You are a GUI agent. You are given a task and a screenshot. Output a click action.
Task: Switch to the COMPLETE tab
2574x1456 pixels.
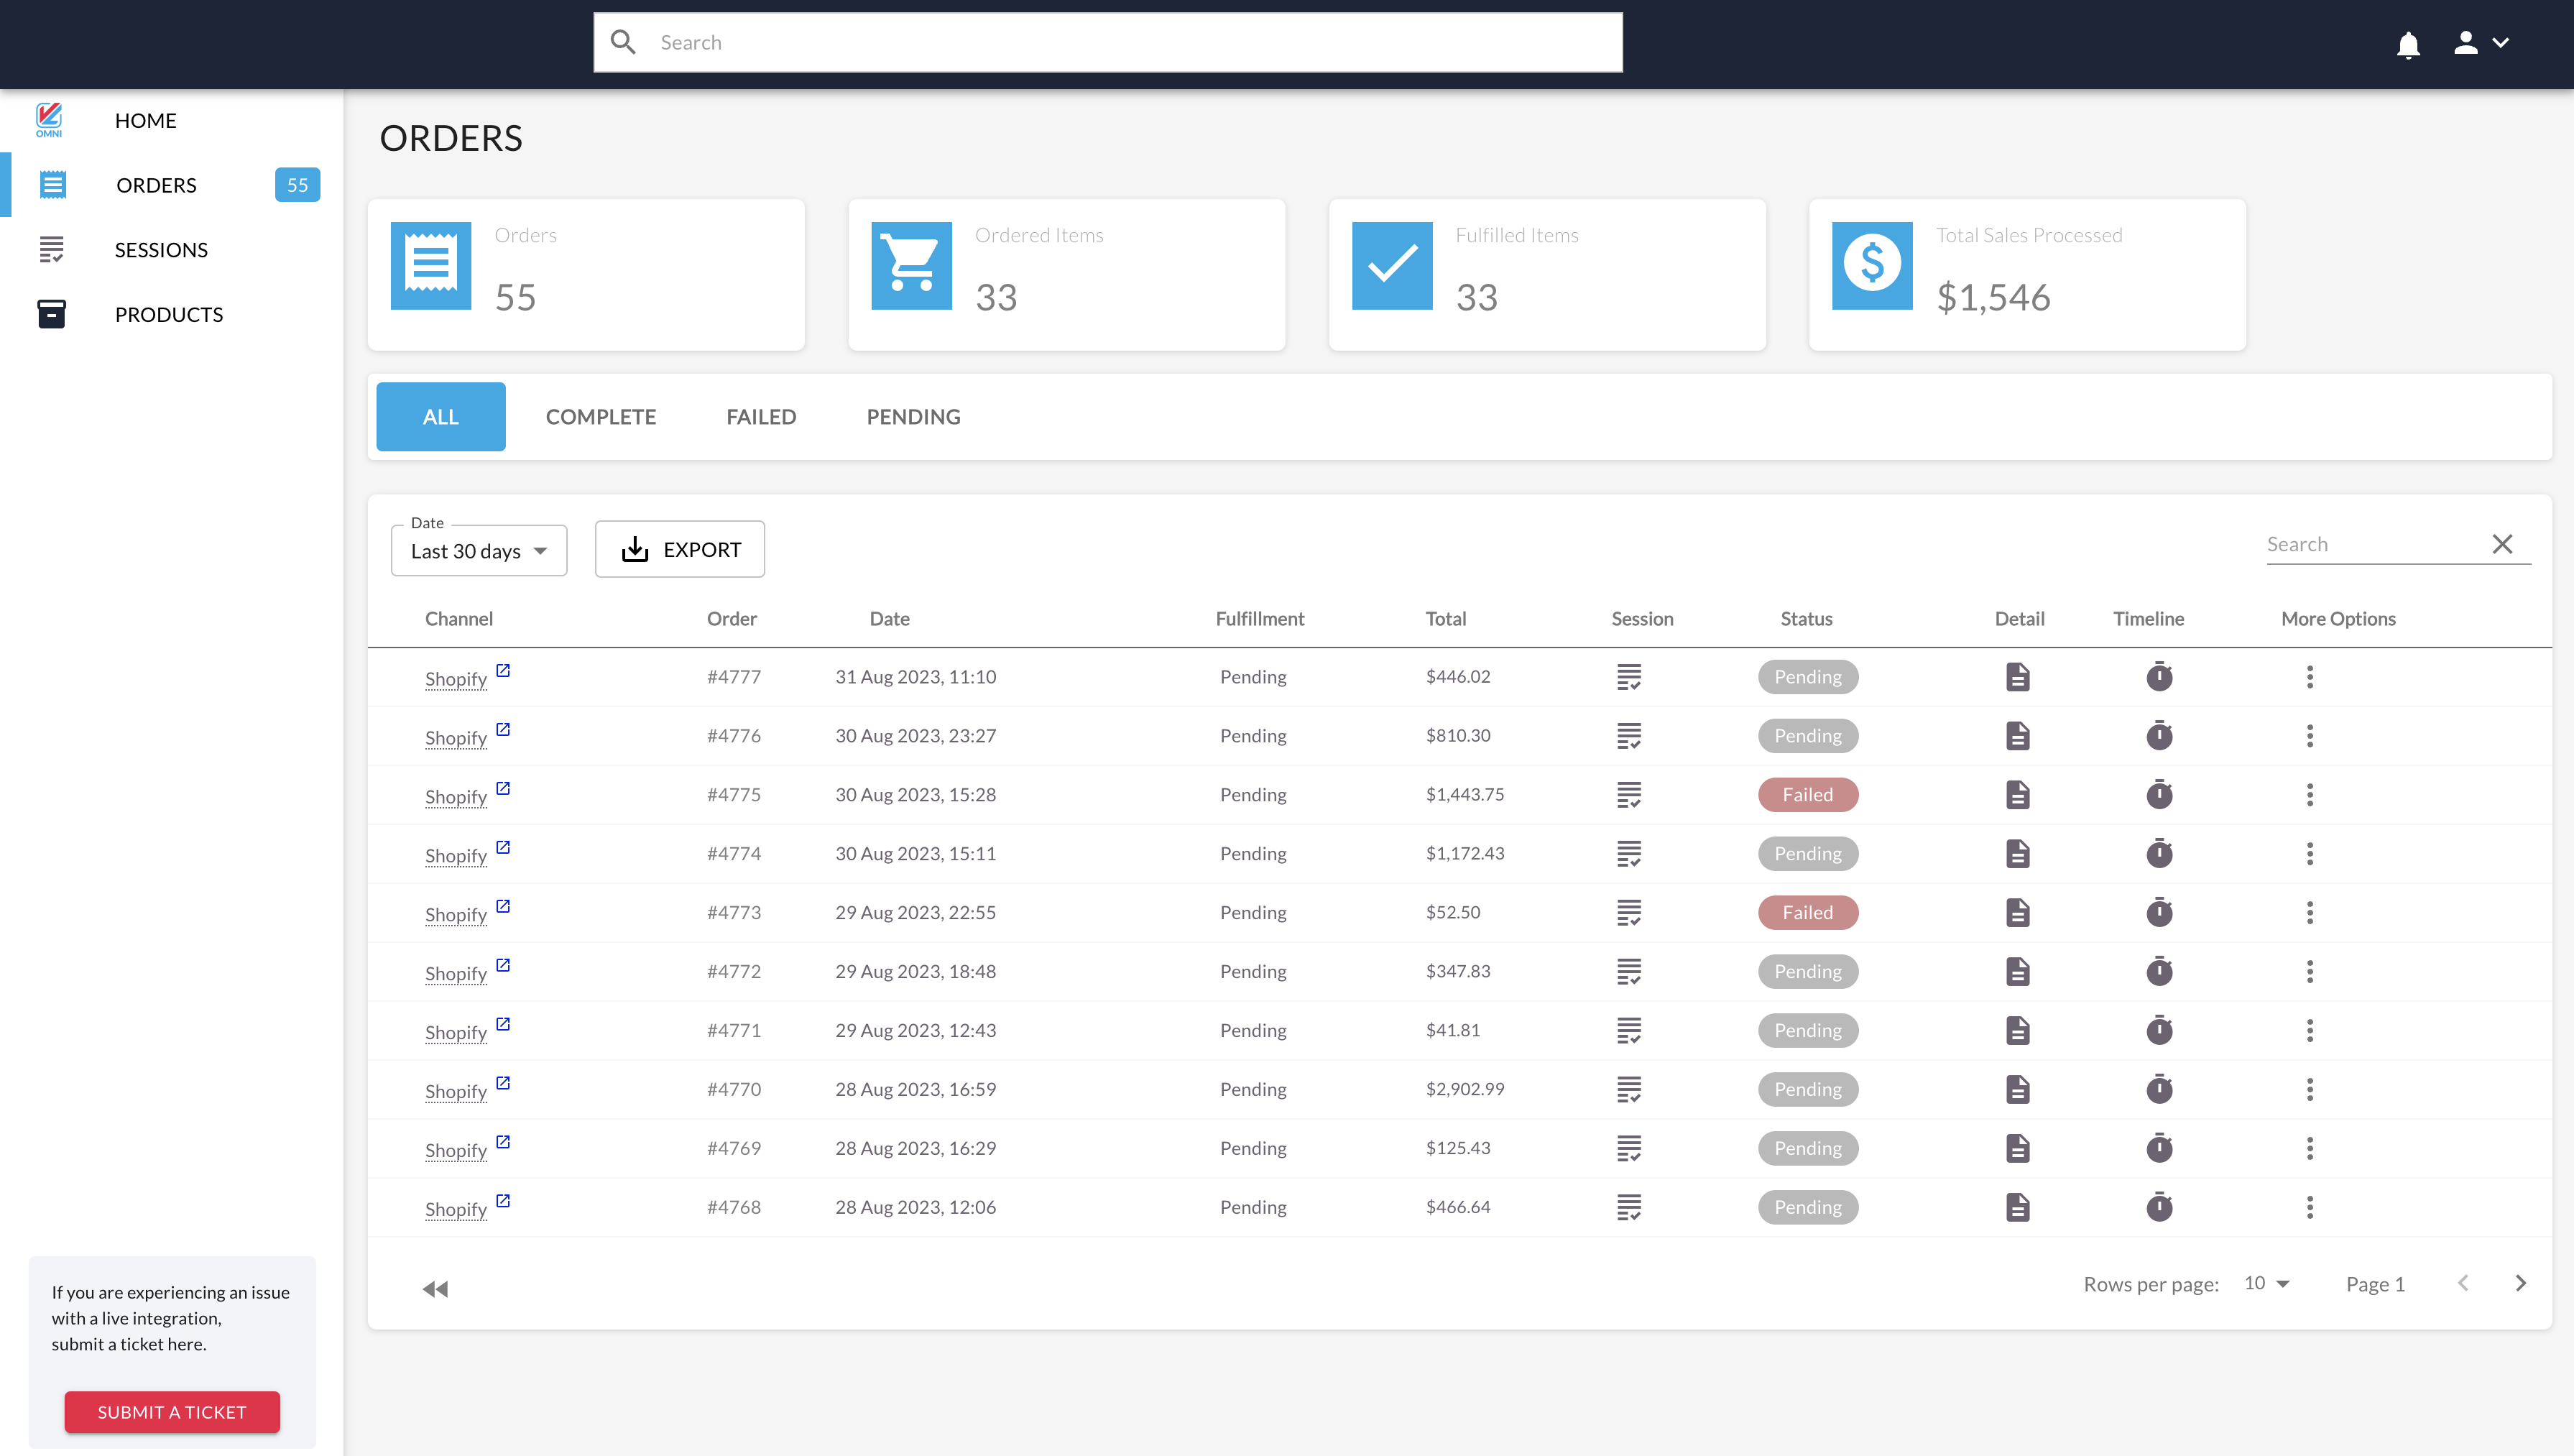click(x=601, y=416)
